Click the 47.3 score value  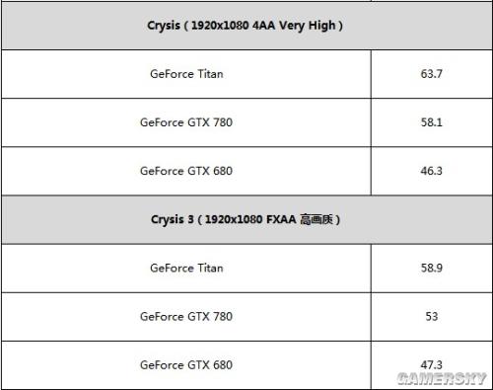pos(432,364)
